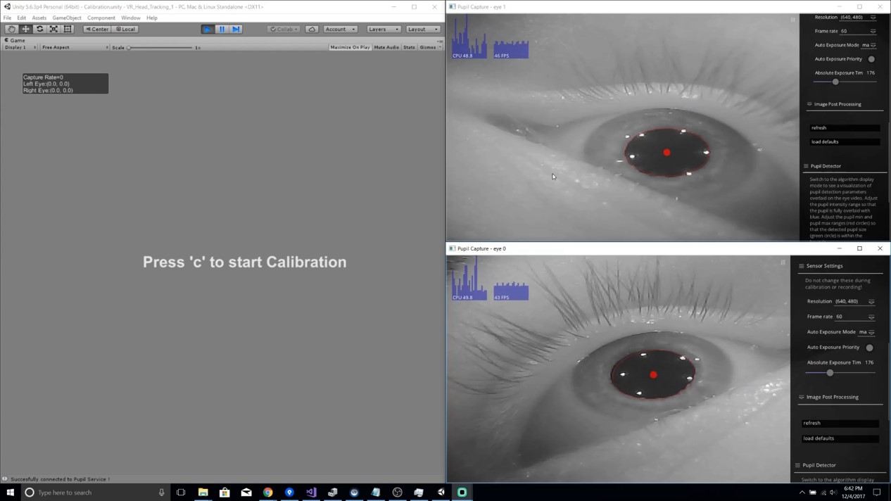
Task: Open the Free Aspect dropdown
Action: point(74,47)
